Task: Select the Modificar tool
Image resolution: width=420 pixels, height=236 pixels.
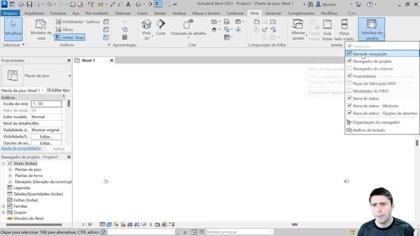Action: (x=13, y=29)
